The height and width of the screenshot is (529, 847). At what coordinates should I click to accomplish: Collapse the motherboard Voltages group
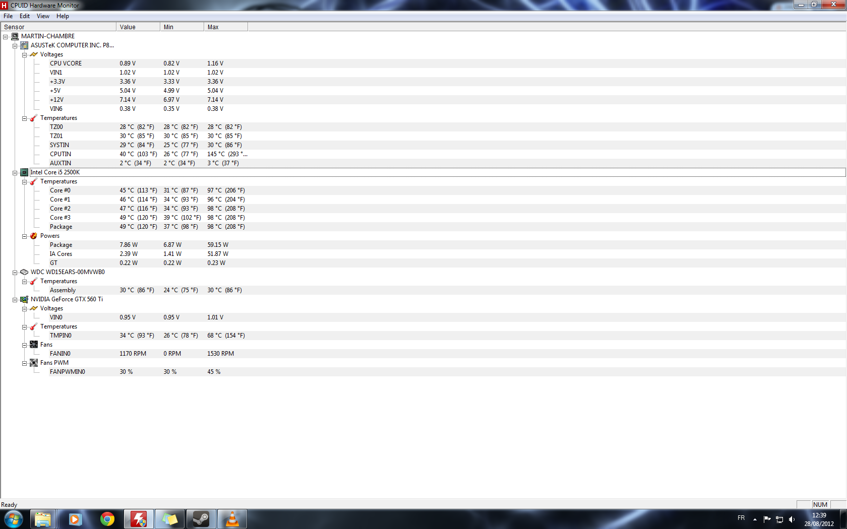(25, 55)
